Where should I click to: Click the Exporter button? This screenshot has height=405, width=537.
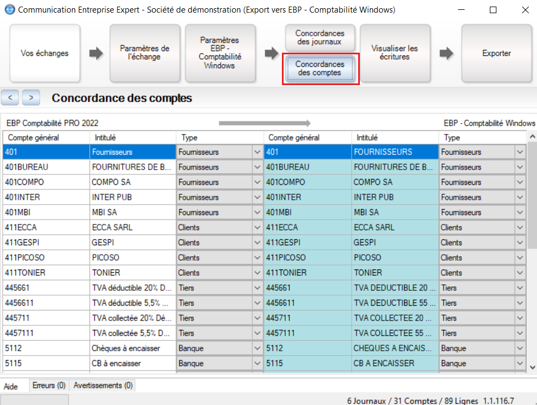click(496, 53)
